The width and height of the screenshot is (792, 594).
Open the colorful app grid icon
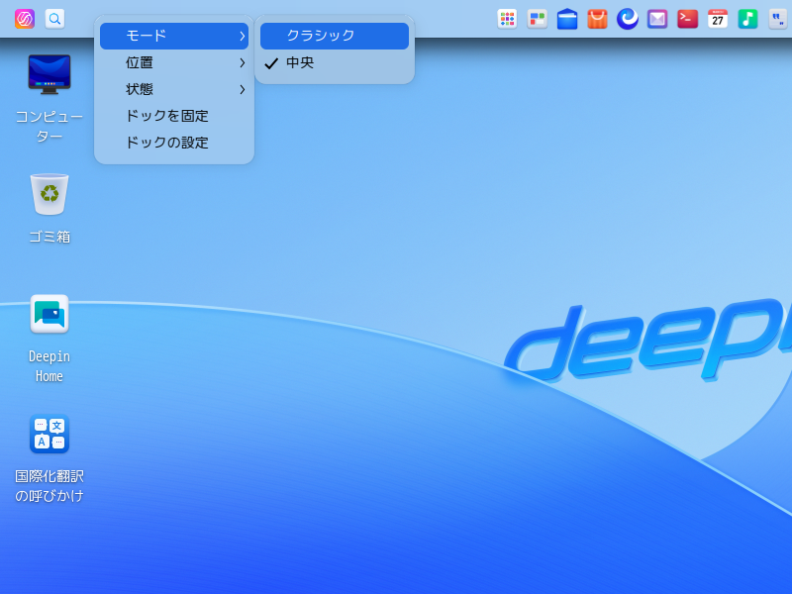[507, 19]
